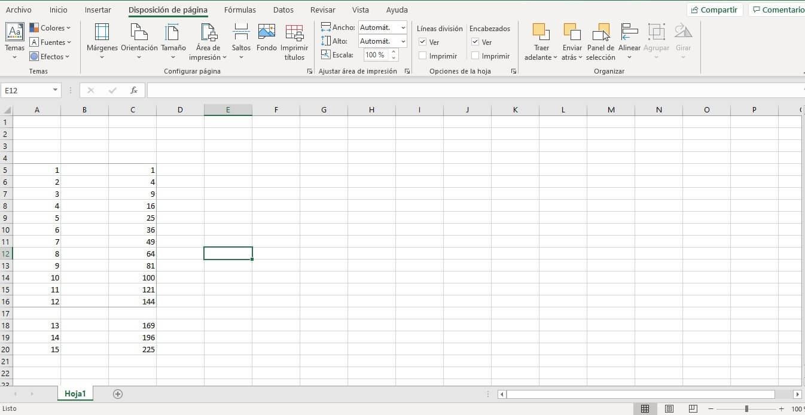Open the Configurar página dialog launcher
This screenshot has height=415, width=805.
310,71
